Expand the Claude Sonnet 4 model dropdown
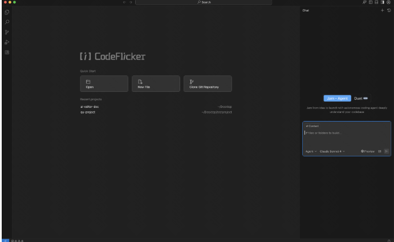 click(332, 151)
